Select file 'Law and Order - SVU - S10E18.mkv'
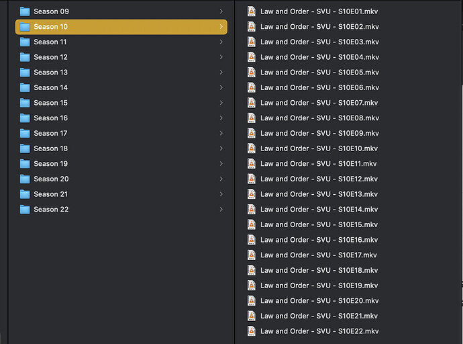Viewport: 463px width, 344px height. click(x=319, y=270)
